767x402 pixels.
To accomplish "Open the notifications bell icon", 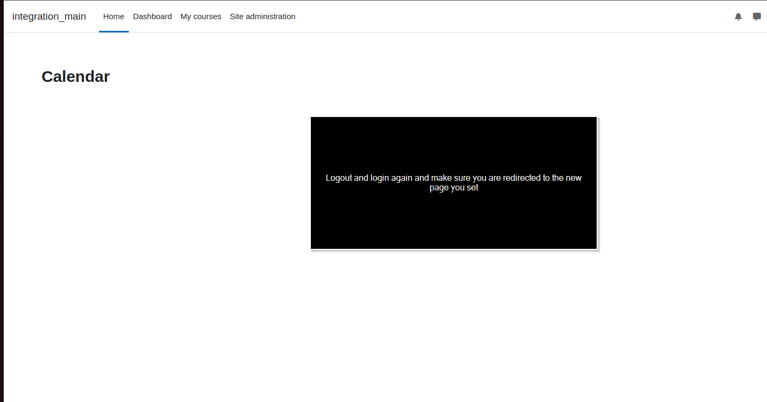I will (738, 16).
